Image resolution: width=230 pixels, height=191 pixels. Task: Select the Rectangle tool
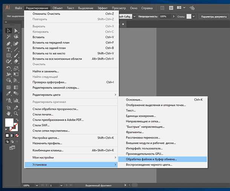click(9, 56)
